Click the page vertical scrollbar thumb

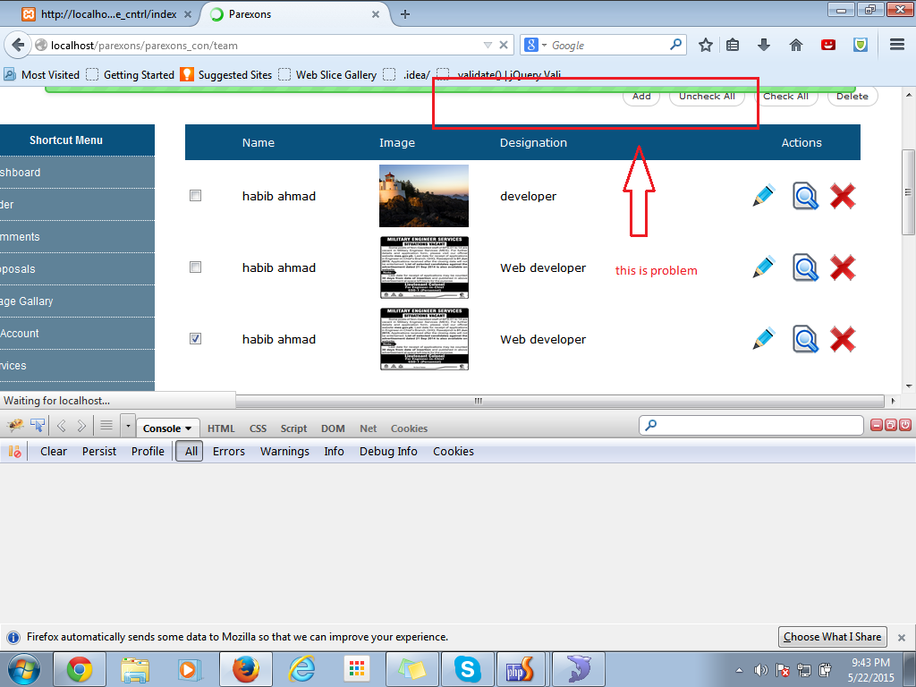pos(908,192)
